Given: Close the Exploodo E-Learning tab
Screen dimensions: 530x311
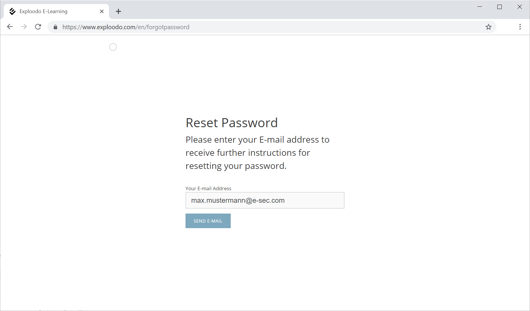Looking at the screenshot, I should [x=102, y=11].
